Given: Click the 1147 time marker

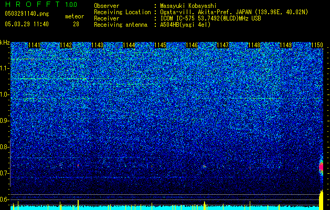Looking at the screenshot, I should coord(222,45).
